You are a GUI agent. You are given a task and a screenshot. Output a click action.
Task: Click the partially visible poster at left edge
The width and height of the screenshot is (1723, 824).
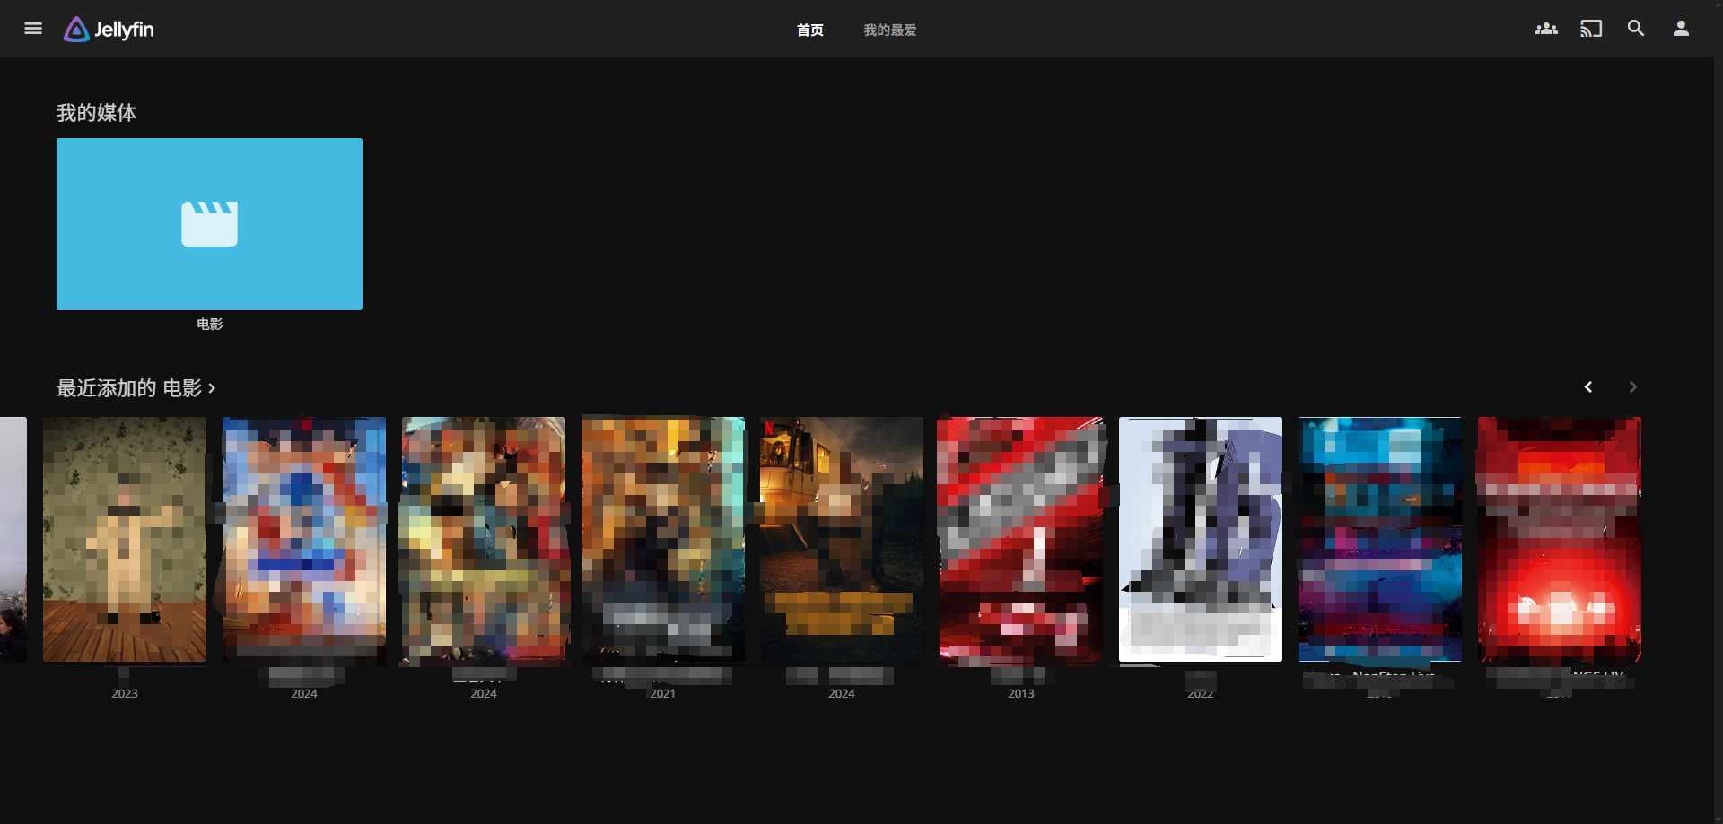13,539
